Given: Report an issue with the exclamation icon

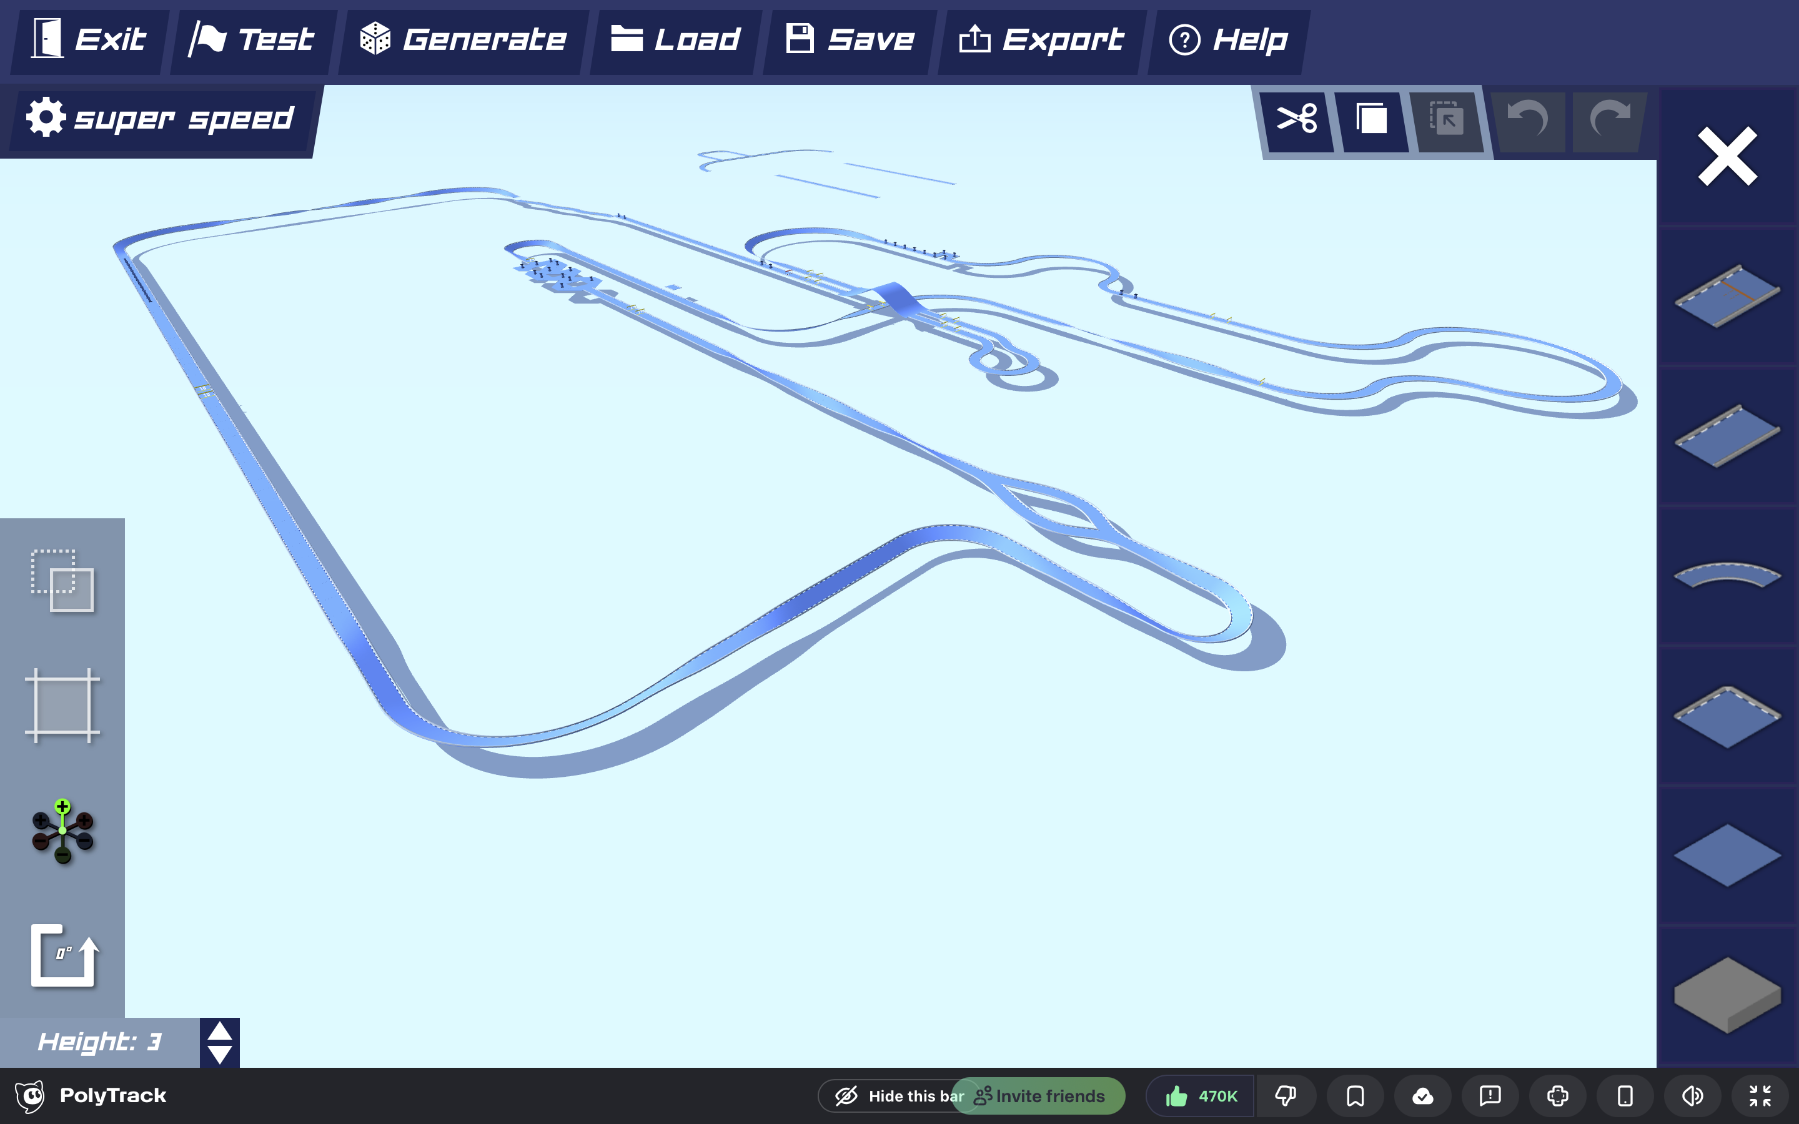Looking at the screenshot, I should coord(1490,1096).
